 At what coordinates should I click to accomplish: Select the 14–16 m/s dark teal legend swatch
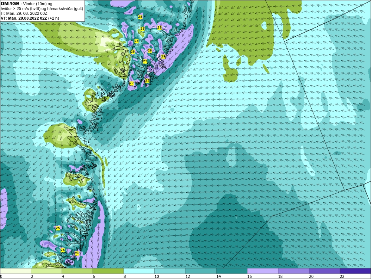click(232, 271)
